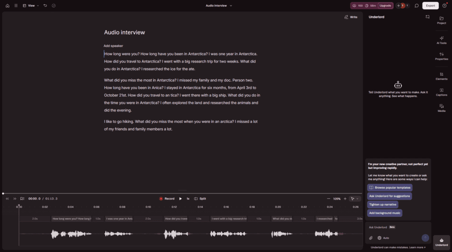The image size is (452, 252).
Task: Click the Record button
Action: [167, 199]
